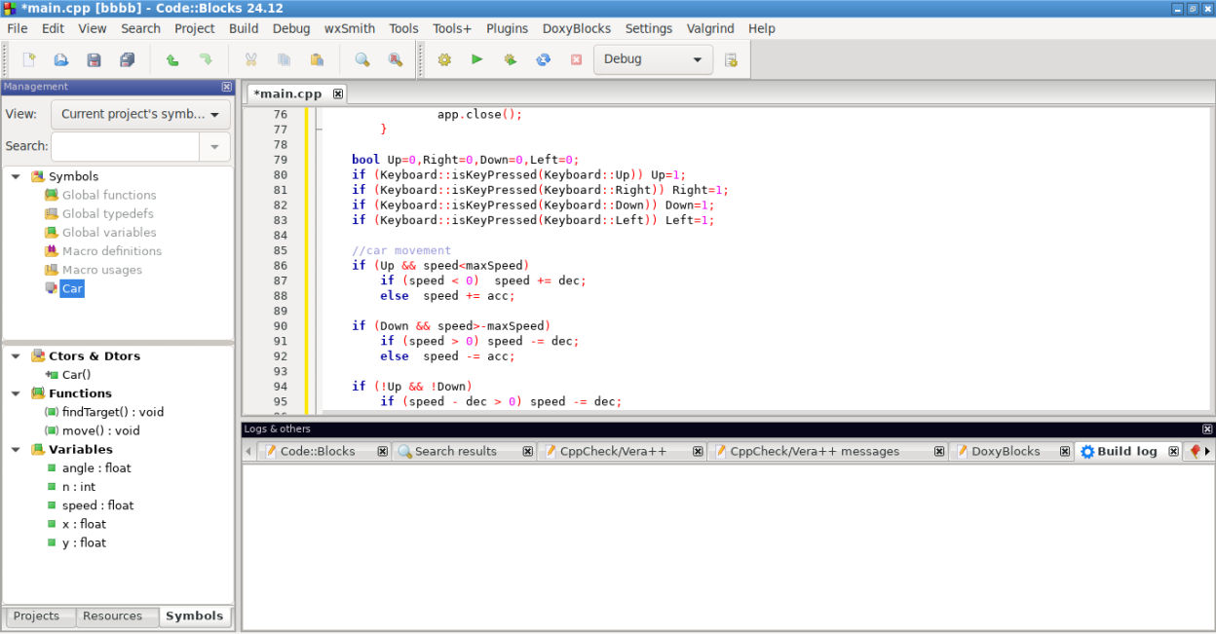Close the main.cpp editor tab

(338, 93)
